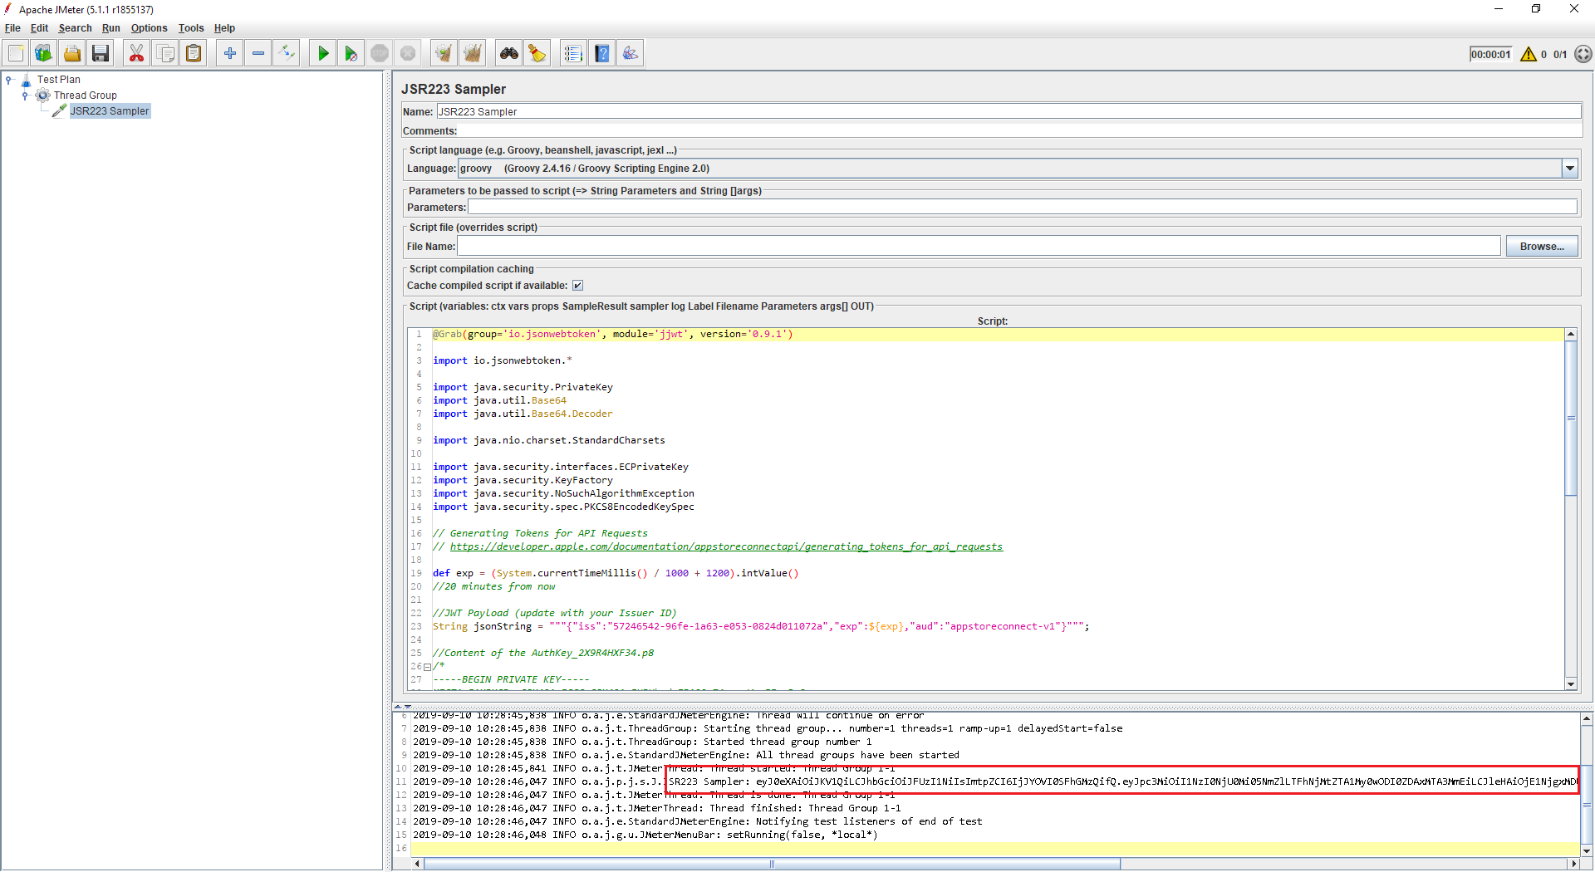1595x872 pixels.
Task: Click Start no pauses toolbar icon
Action: (x=351, y=54)
